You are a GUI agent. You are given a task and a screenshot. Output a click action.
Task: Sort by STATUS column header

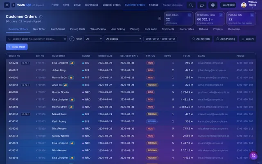pyautogui.click(x=150, y=56)
